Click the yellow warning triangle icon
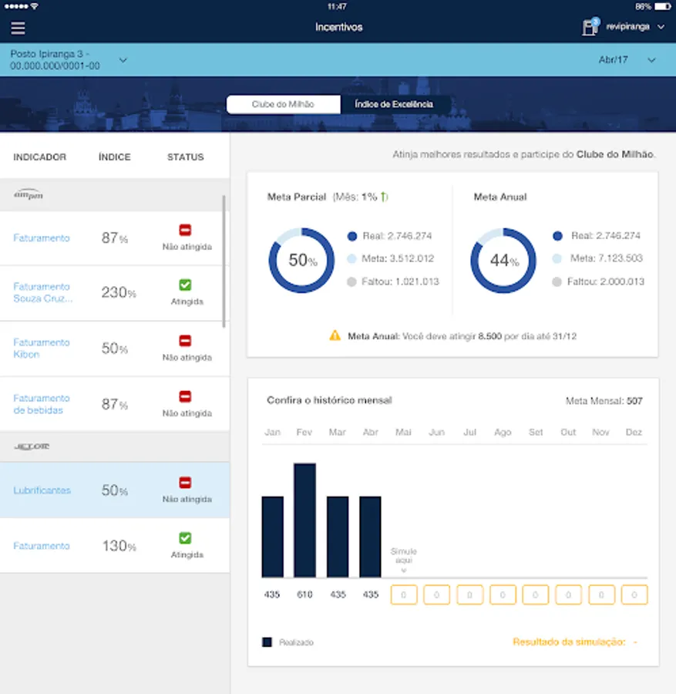This screenshot has width=676, height=694. 335,335
